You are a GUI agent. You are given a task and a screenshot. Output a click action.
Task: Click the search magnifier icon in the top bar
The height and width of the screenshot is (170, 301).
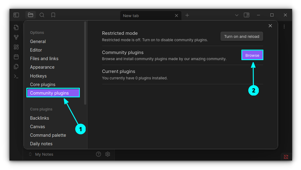tap(42, 15)
